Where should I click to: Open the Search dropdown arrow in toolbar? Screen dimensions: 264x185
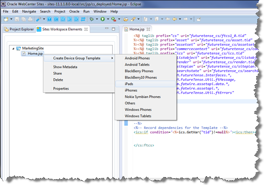click(x=138, y=19)
